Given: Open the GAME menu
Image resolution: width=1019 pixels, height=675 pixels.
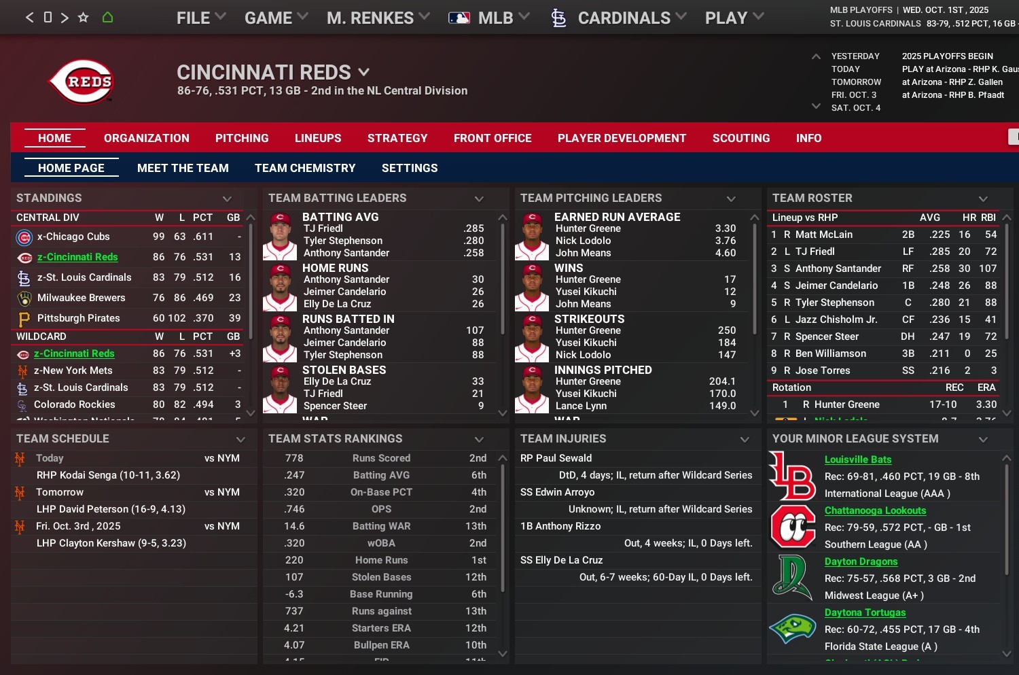Looking at the screenshot, I should (276, 18).
